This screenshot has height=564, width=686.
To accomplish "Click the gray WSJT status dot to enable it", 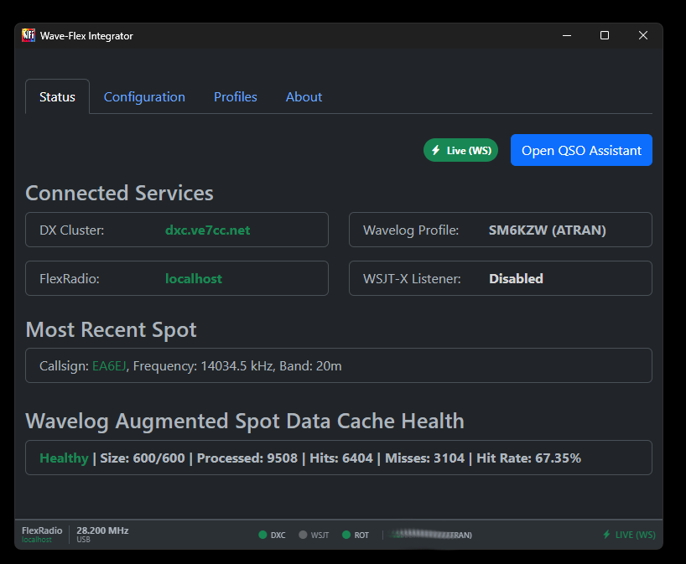I will [302, 534].
